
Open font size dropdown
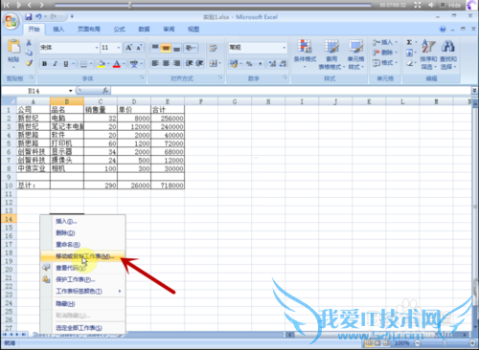[x=119, y=48]
